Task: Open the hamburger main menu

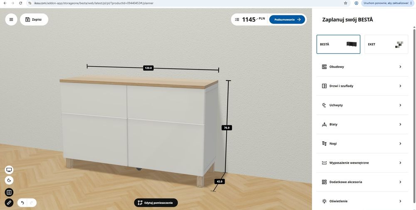Action: point(11,19)
